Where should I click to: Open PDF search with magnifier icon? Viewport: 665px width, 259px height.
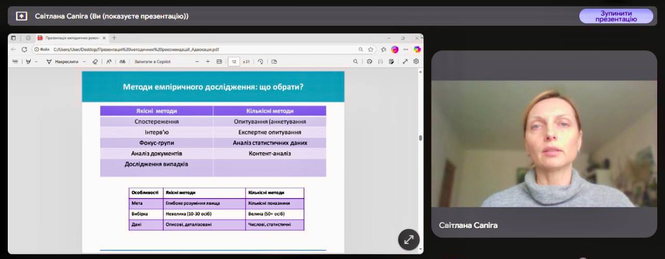coord(355,61)
